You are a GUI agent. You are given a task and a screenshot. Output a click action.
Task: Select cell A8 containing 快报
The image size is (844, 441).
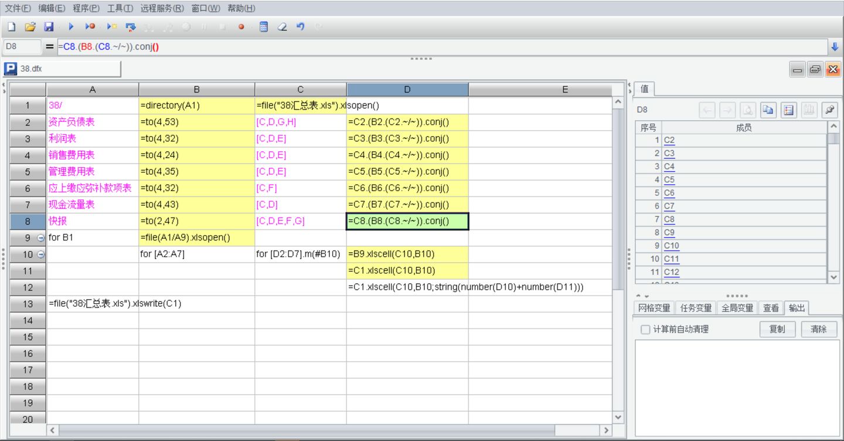pyautogui.click(x=93, y=221)
